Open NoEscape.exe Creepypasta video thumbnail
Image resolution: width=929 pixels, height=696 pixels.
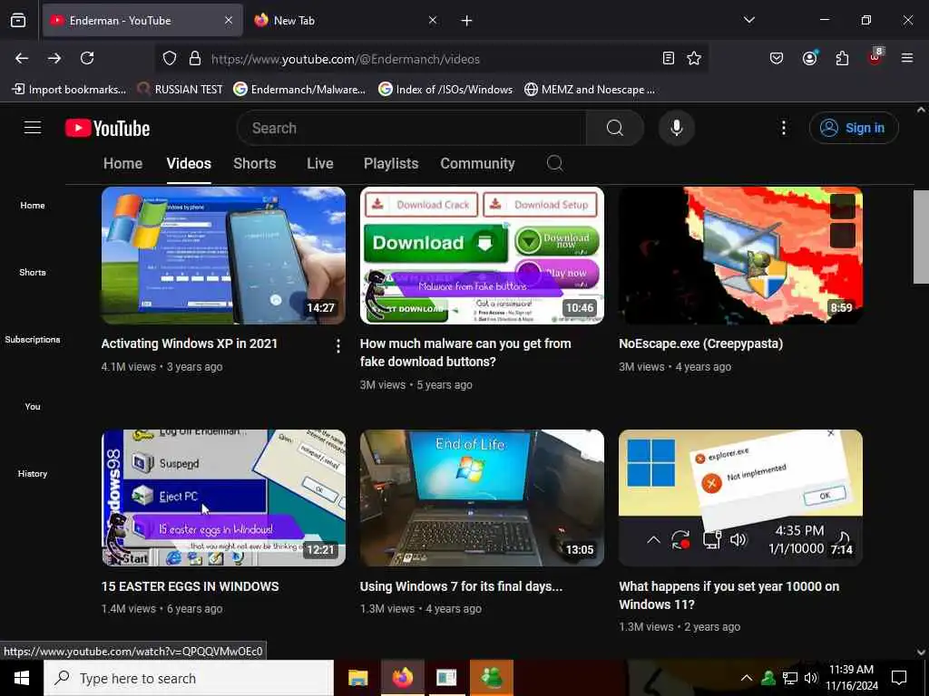[740, 256]
